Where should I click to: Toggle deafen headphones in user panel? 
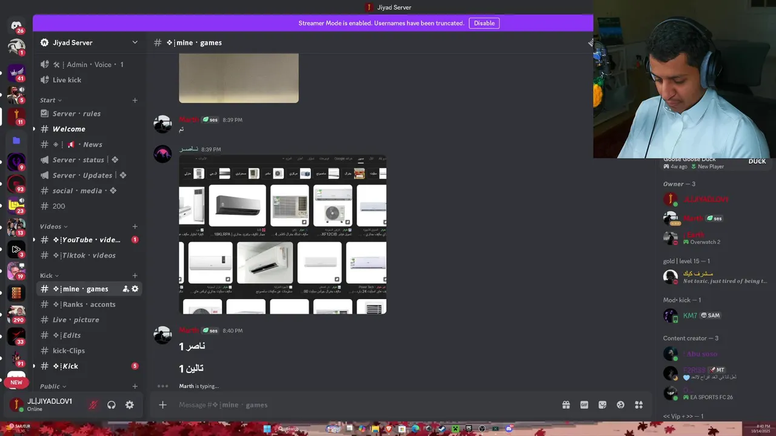click(112, 405)
